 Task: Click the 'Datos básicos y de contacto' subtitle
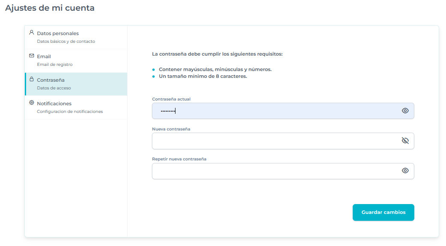66,41
